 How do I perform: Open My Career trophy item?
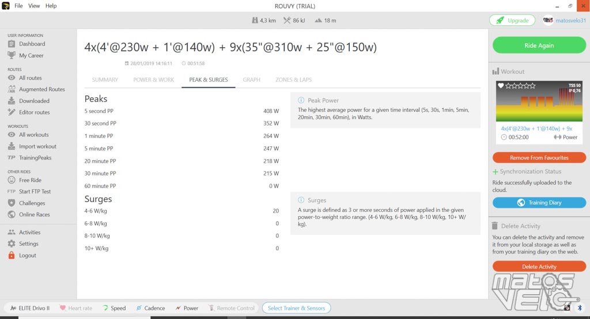click(x=25, y=55)
